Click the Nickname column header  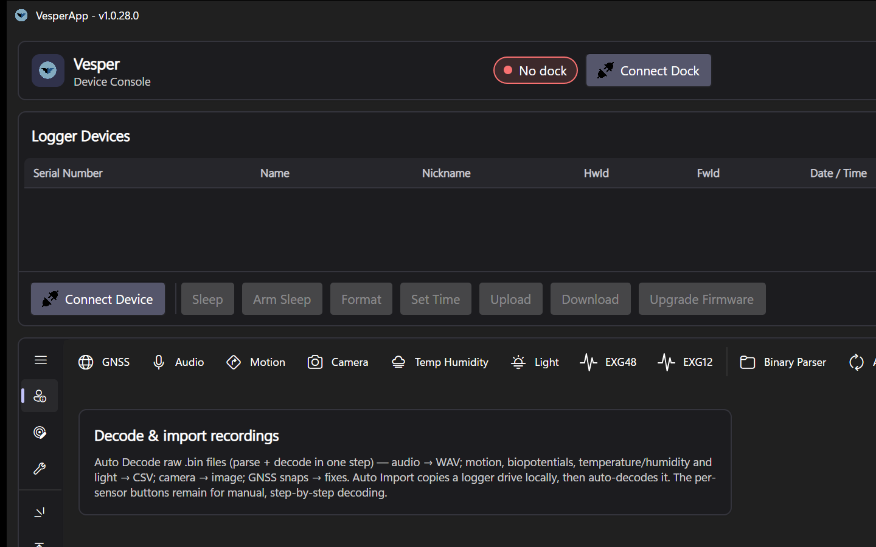pyautogui.click(x=447, y=173)
